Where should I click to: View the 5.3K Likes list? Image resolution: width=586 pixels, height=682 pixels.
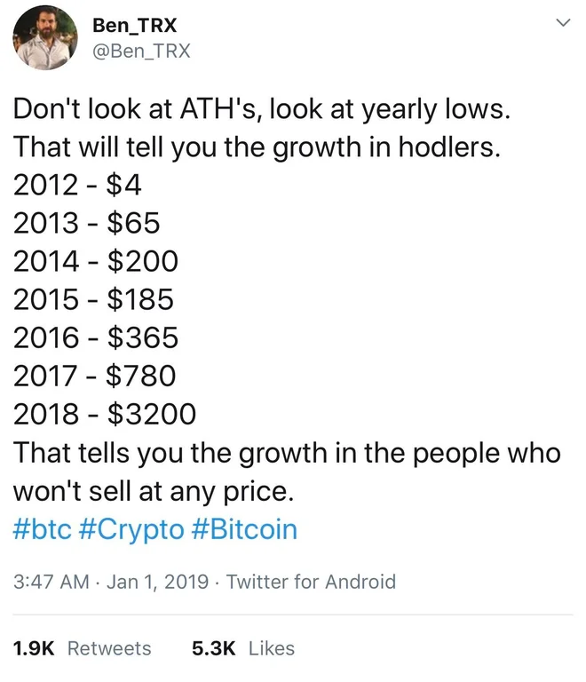(x=243, y=648)
